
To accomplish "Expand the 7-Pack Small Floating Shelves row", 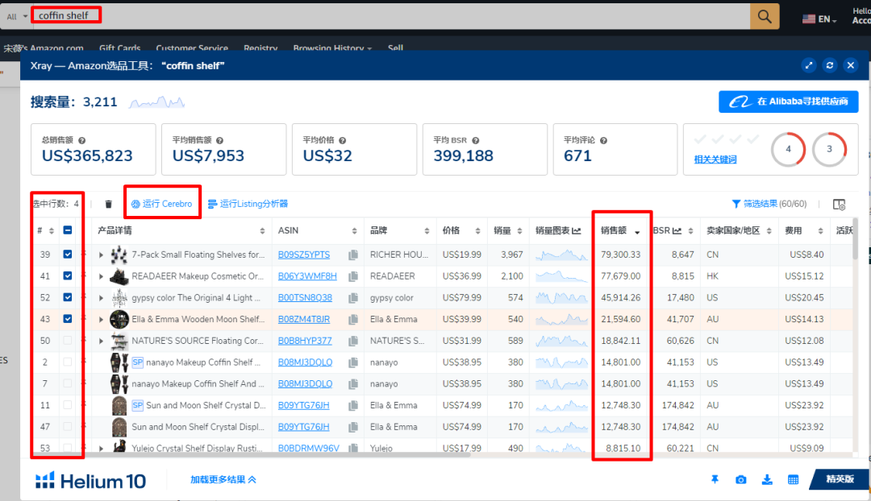I will click(x=102, y=255).
